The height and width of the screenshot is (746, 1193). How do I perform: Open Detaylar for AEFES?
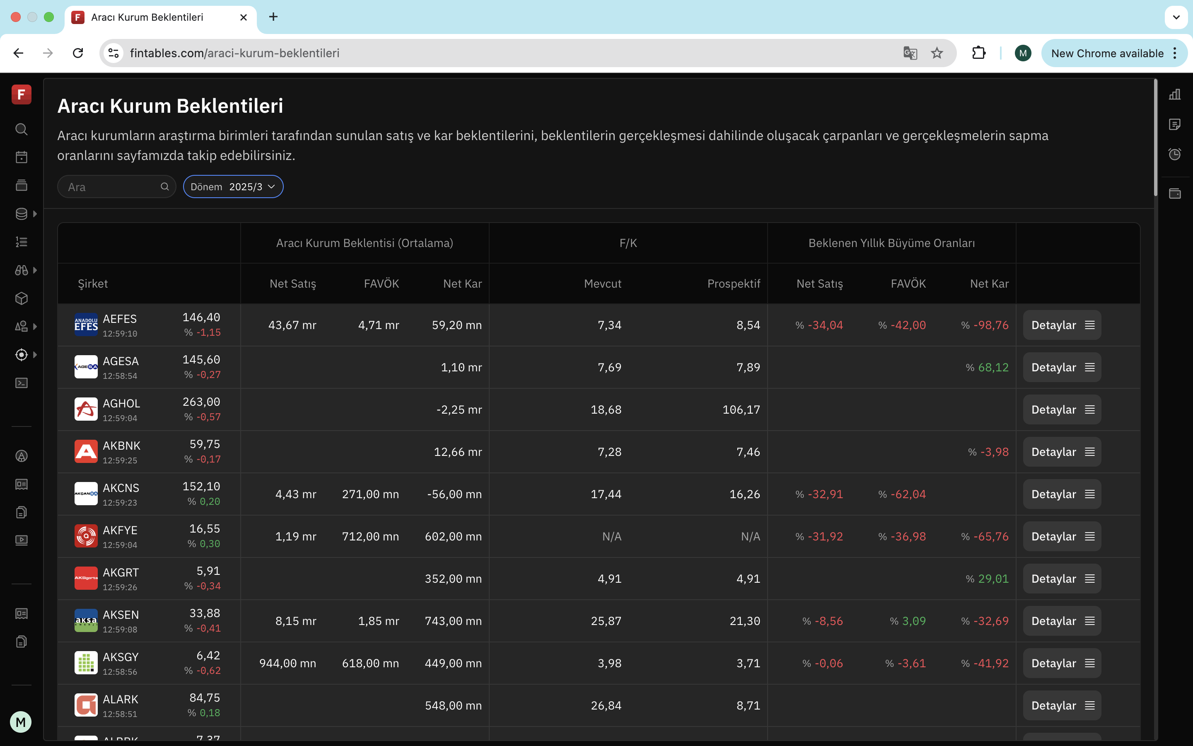point(1062,325)
